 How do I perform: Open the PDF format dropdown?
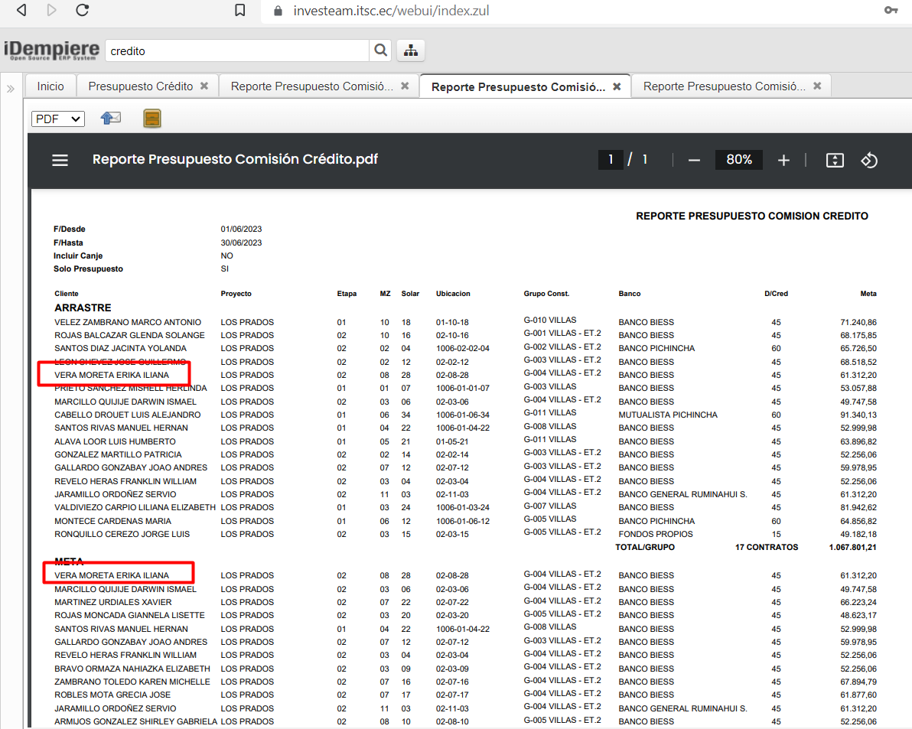pyautogui.click(x=57, y=119)
